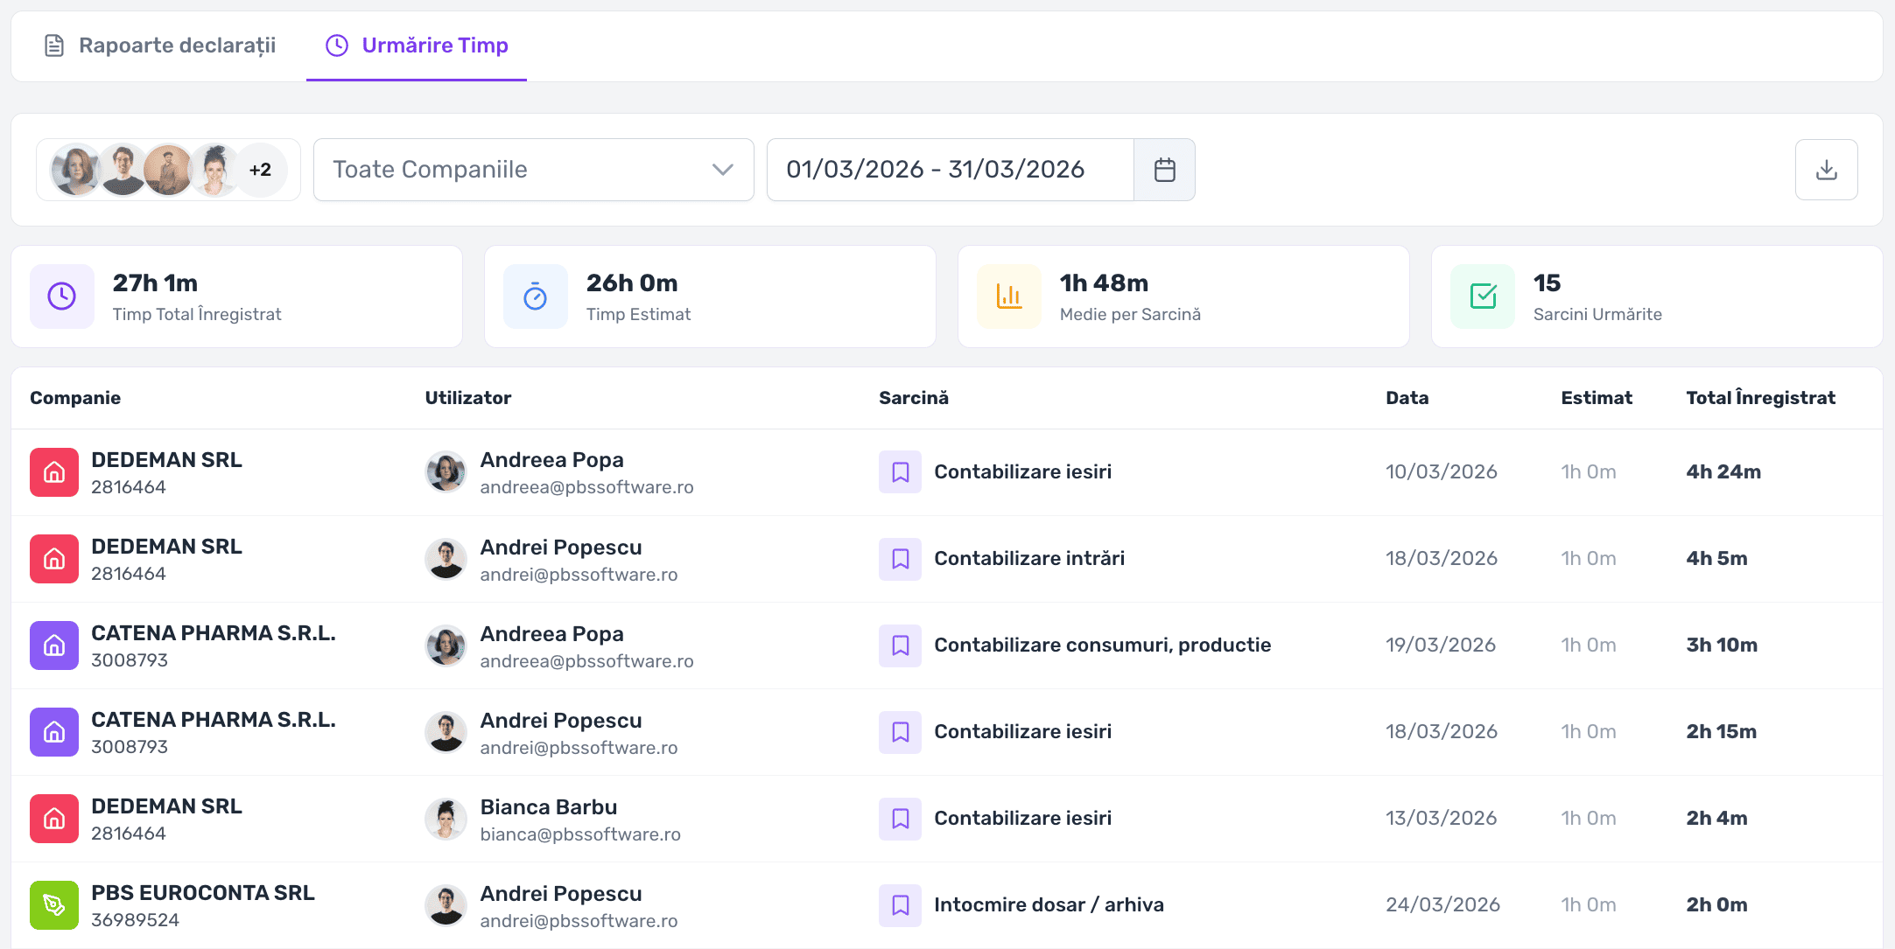This screenshot has height=949, width=1895.
Task: Click the stopwatch icon for Timp Estimat
Action: [x=535, y=297]
